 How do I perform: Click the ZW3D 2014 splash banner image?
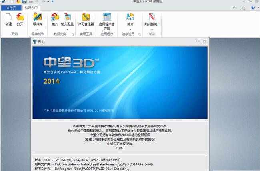[x=120, y=83]
